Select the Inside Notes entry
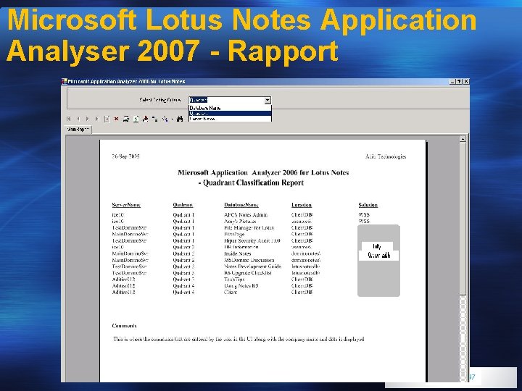522x391 pixels. [x=238, y=253]
